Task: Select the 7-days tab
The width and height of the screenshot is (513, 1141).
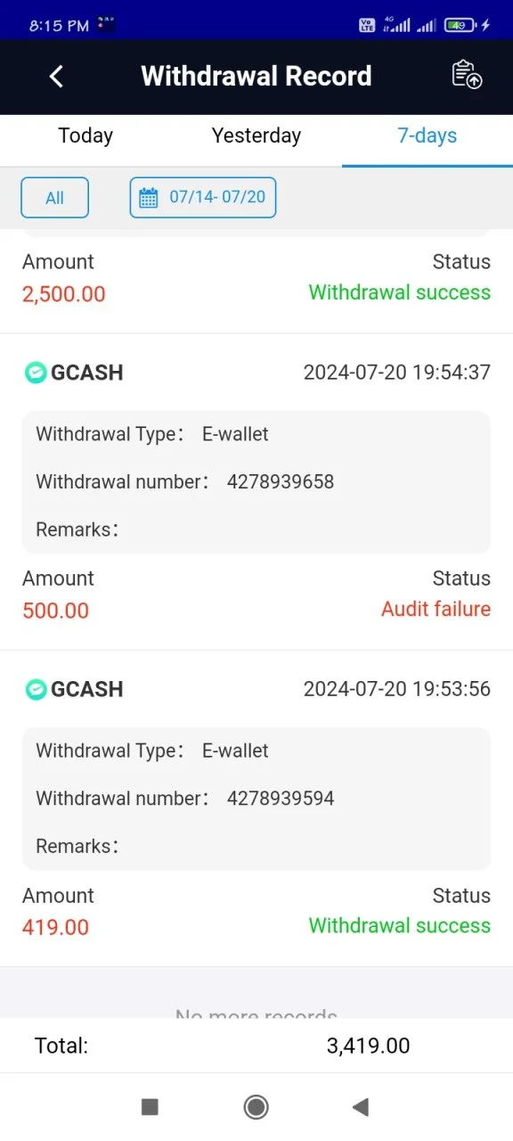Action: click(x=427, y=135)
